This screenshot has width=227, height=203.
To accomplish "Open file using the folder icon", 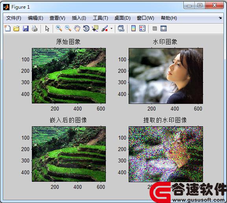I will pyautogui.click(x=17, y=28).
